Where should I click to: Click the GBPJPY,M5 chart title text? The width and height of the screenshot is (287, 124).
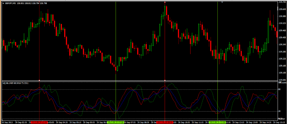(10, 3)
